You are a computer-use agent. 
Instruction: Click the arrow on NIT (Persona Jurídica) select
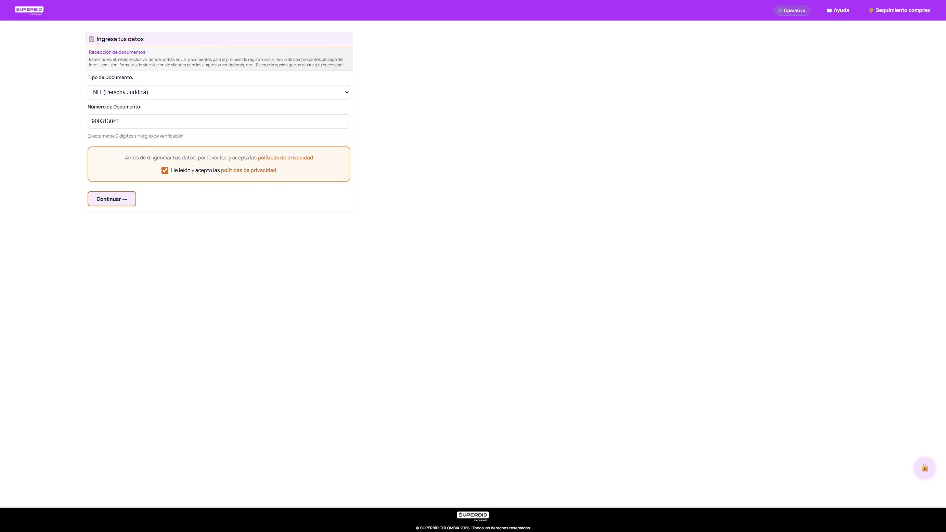pos(346,92)
